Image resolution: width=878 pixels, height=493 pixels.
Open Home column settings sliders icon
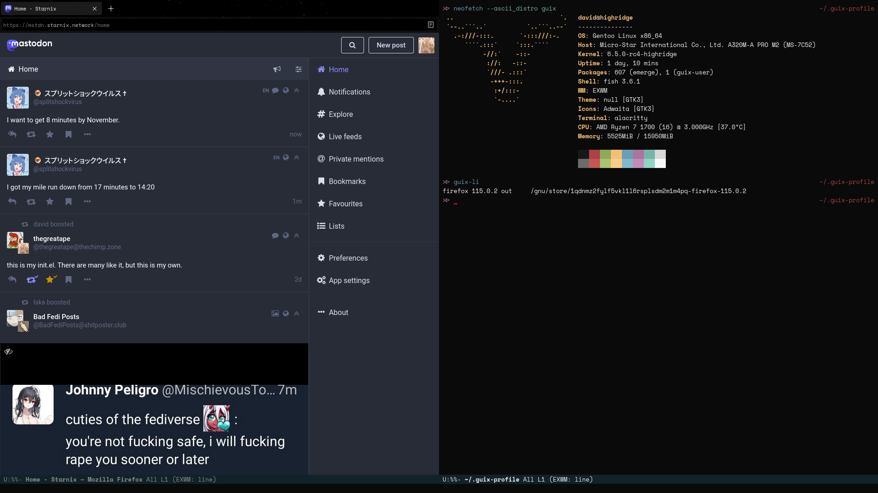pyautogui.click(x=299, y=69)
